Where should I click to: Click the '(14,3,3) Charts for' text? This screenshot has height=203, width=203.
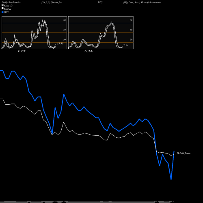[x=52, y=2]
